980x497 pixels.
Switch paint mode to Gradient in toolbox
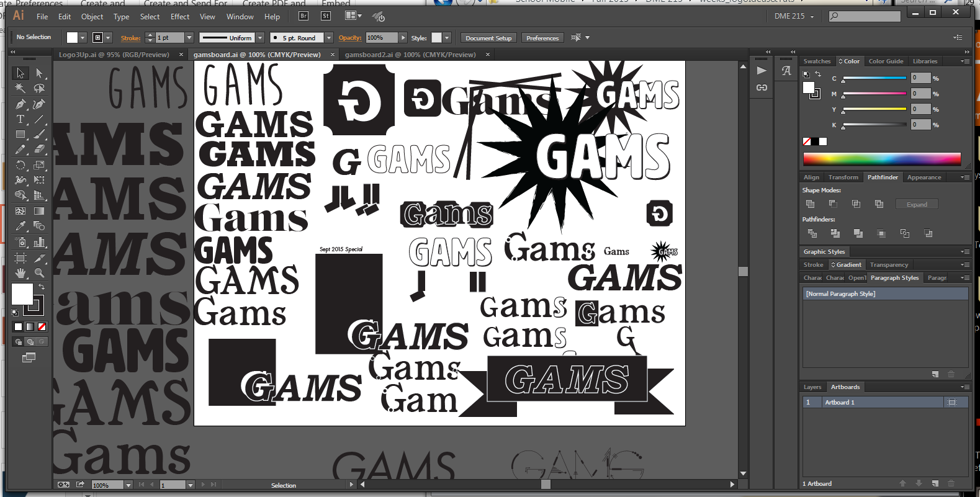point(30,326)
